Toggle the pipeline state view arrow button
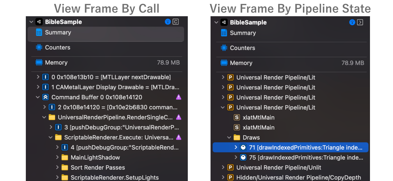Screen dimensions: 393x181 coord(360,22)
